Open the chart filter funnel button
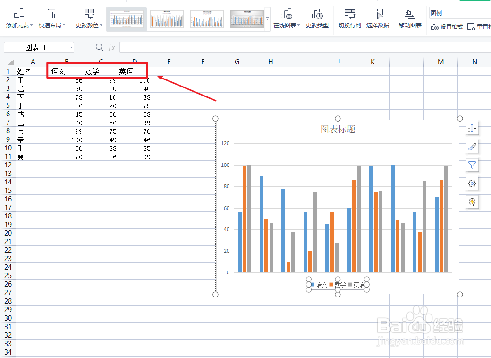491x358 pixels. tap(472, 165)
